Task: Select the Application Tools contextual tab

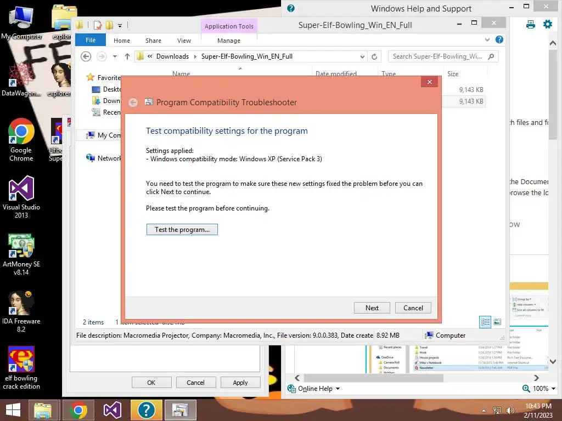Action: [229, 26]
